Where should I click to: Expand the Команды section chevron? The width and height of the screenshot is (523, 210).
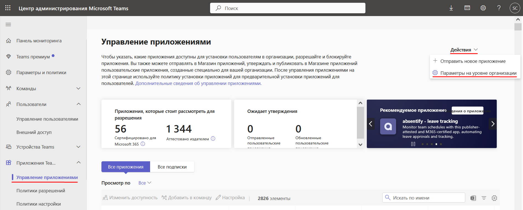pos(79,89)
